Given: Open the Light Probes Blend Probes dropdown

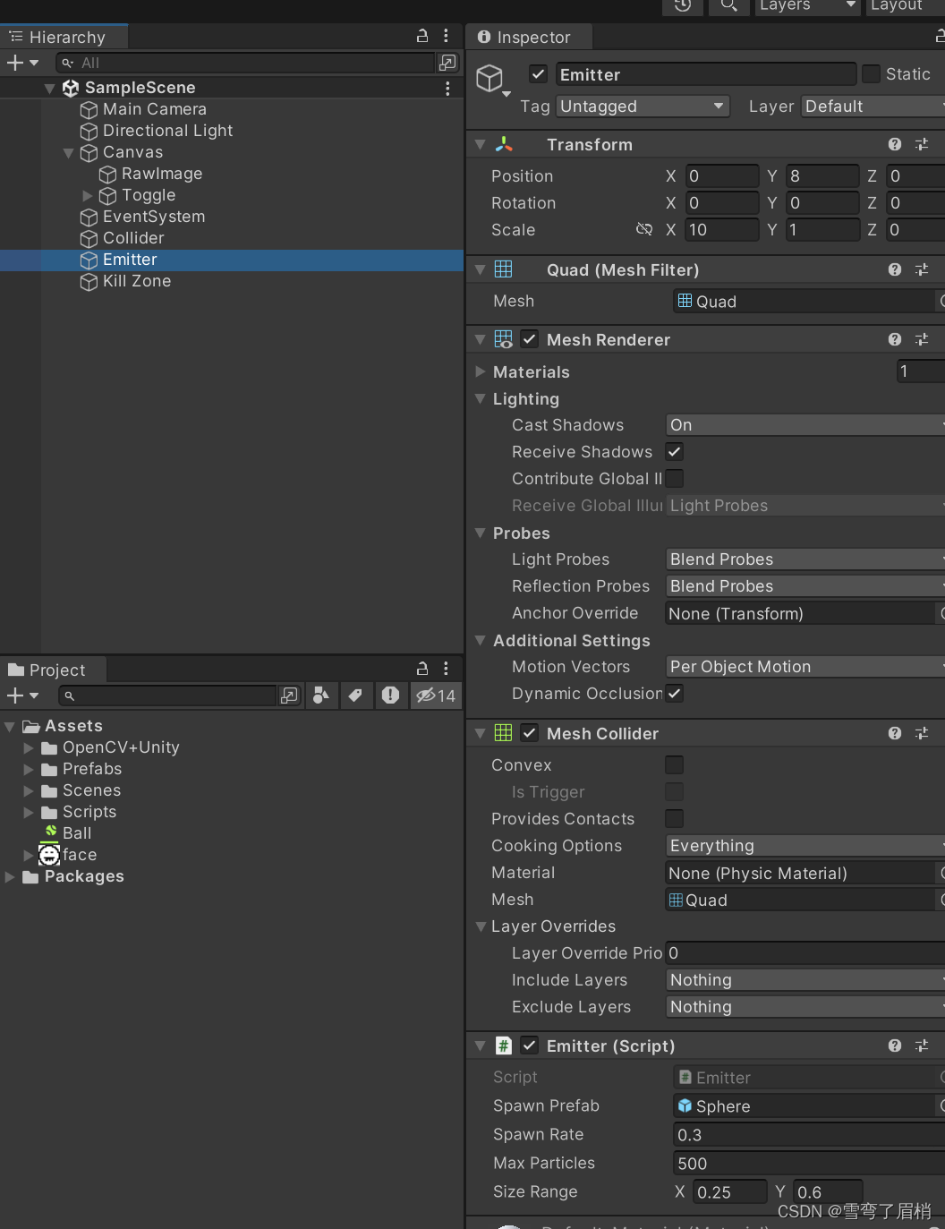Looking at the screenshot, I should (x=805, y=559).
